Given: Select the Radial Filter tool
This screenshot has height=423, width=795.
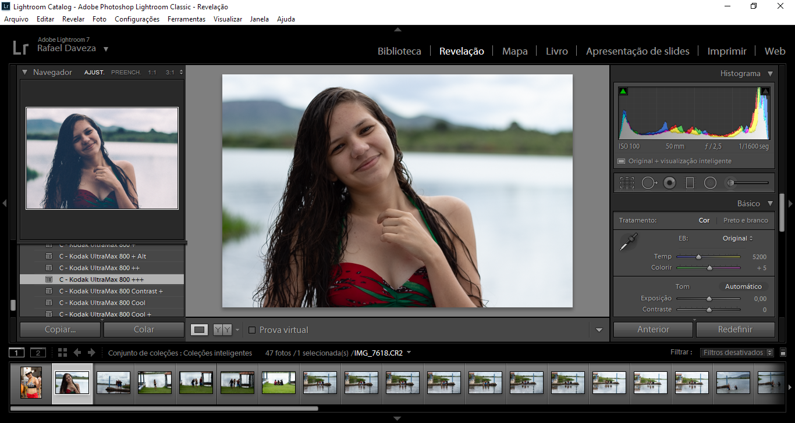Looking at the screenshot, I should (710, 183).
